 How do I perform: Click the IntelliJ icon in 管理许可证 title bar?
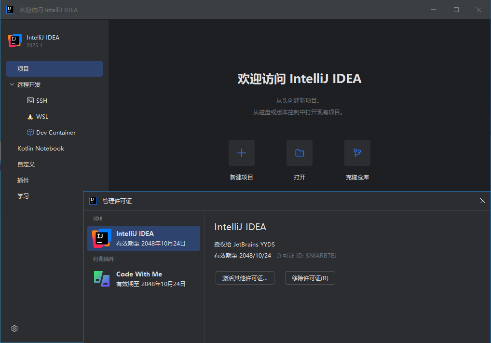tap(93, 201)
